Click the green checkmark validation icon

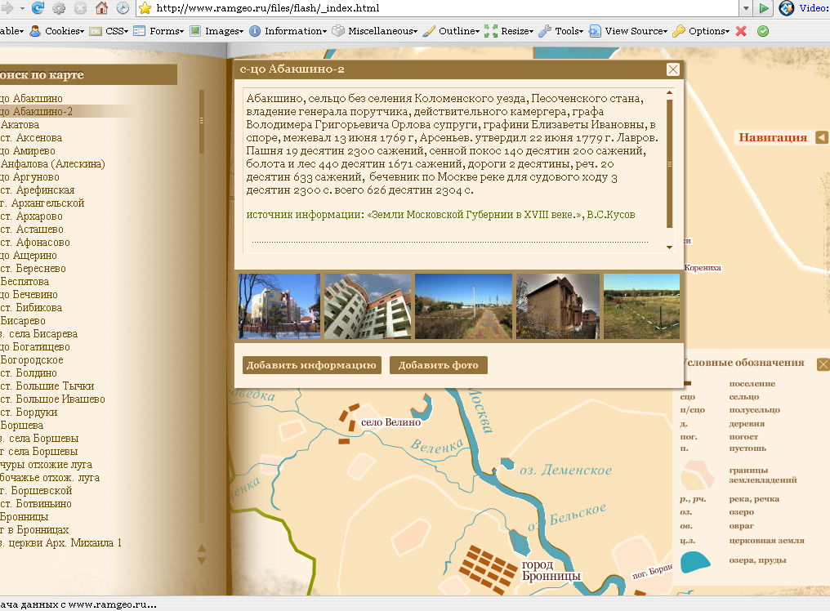point(763,31)
